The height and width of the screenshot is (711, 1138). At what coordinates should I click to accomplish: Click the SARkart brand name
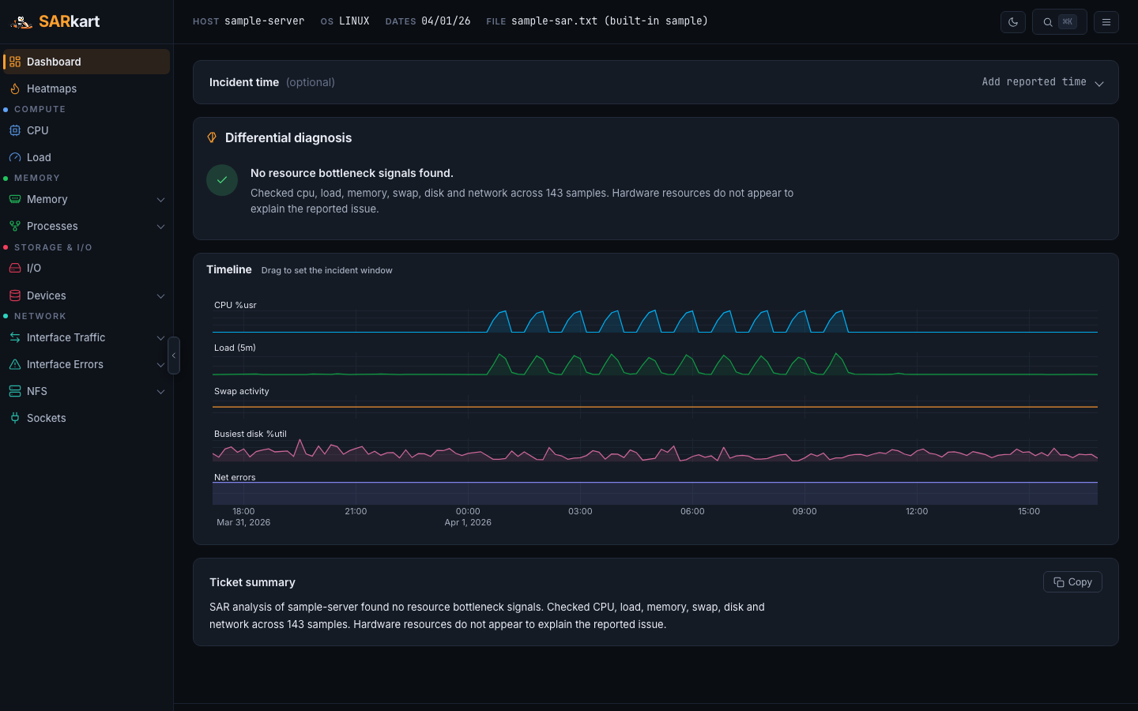69,21
